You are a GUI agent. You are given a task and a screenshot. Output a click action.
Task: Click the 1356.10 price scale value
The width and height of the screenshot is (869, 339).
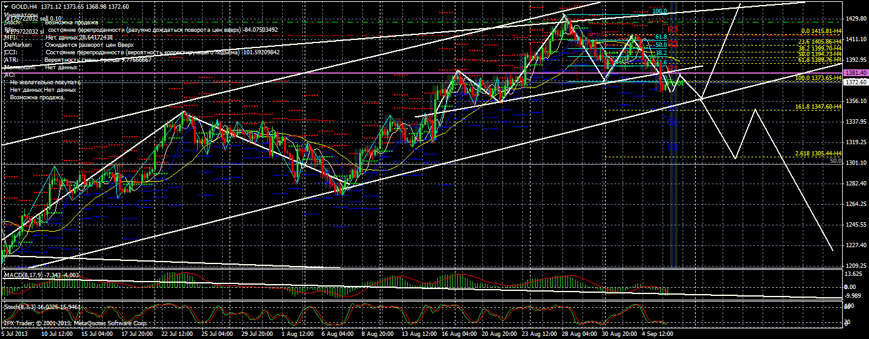(x=855, y=101)
